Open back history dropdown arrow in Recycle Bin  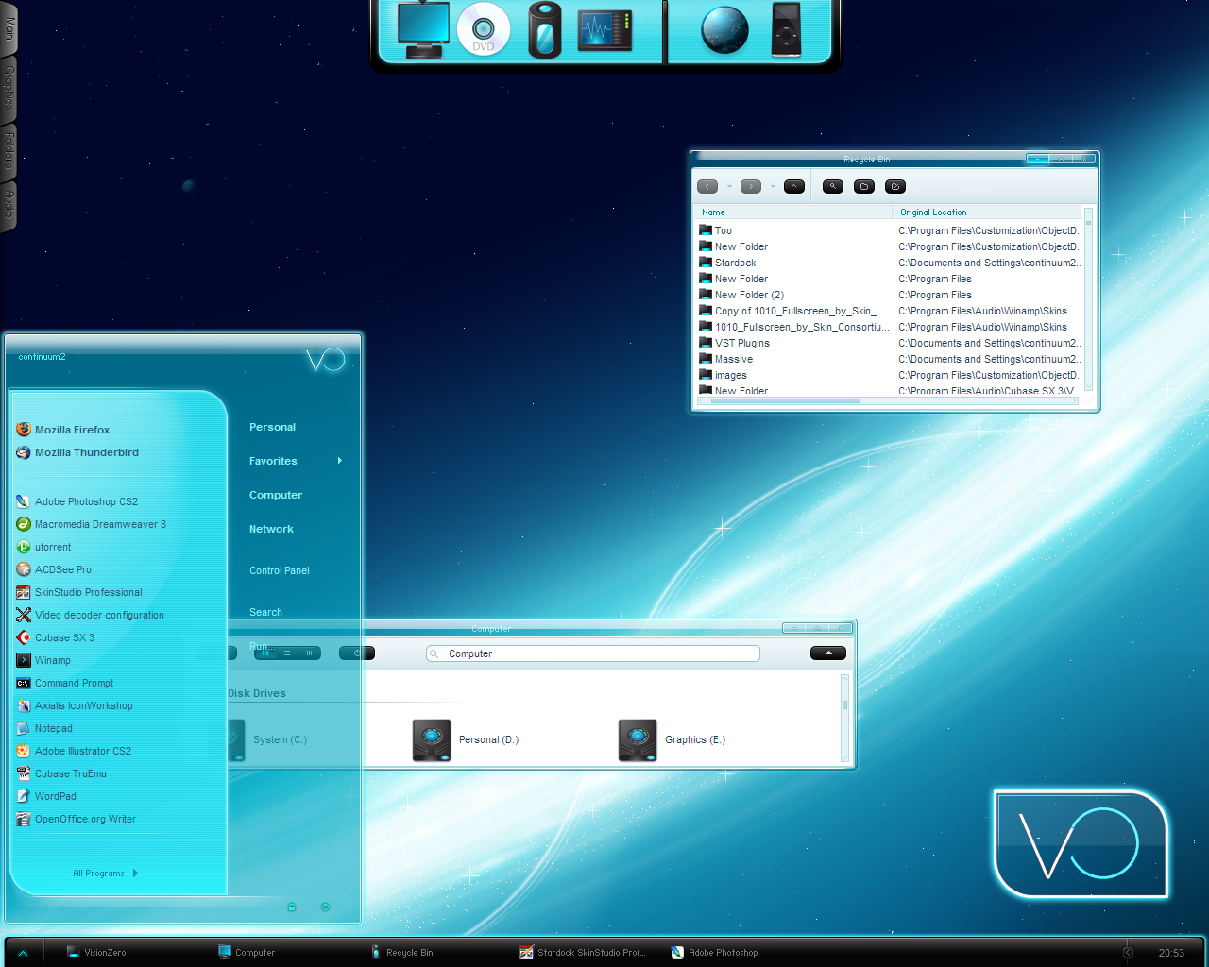729,187
